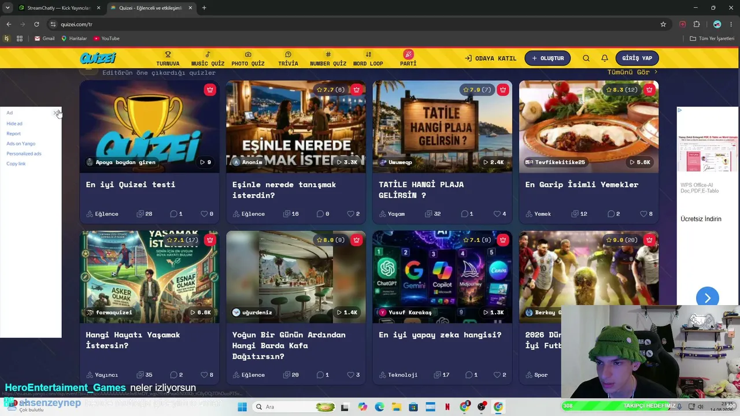
Task: Expand the 'Tüm Yer İşaretleri' bookmarks folder
Action: point(712,39)
